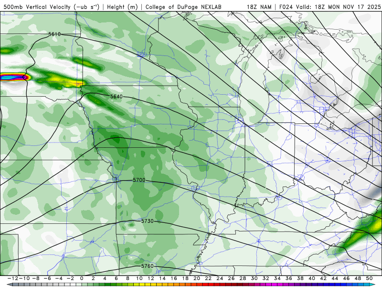Click the -12 color scale value

coord(13,278)
